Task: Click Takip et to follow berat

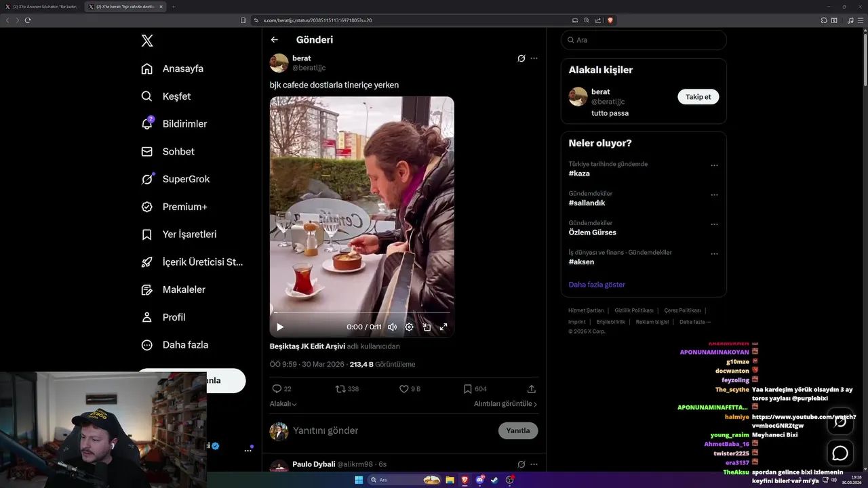Action: (698, 97)
